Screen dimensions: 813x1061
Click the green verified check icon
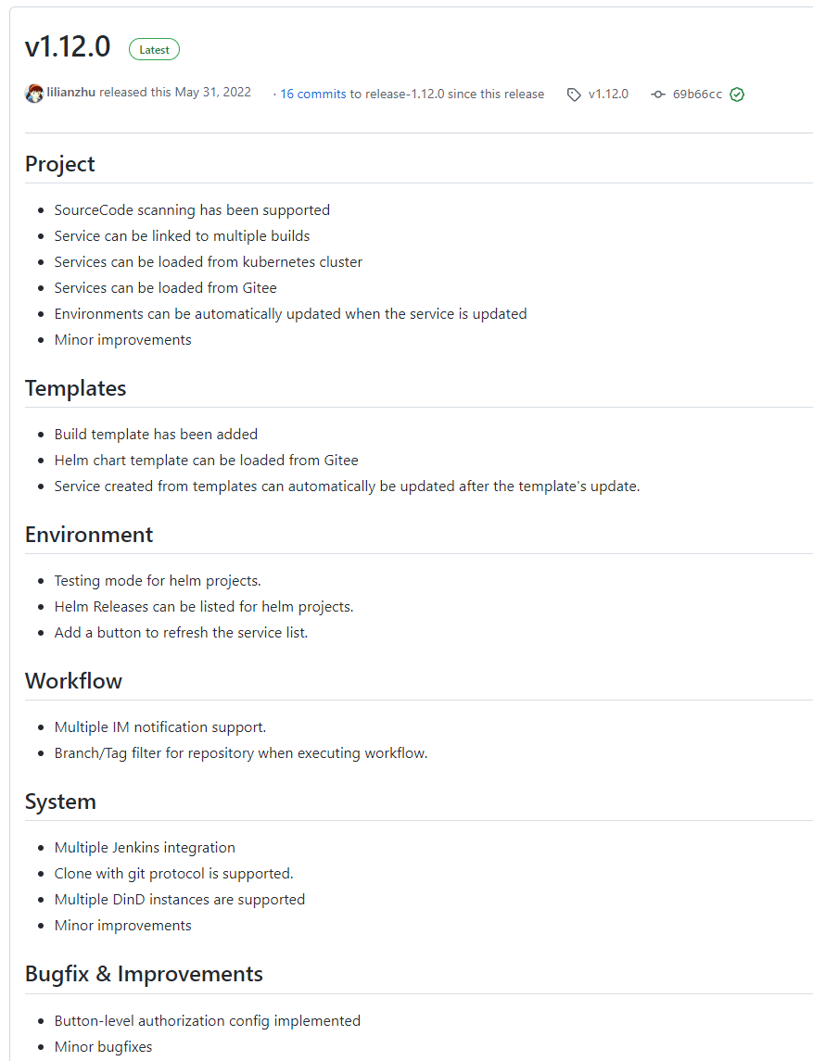(x=737, y=95)
